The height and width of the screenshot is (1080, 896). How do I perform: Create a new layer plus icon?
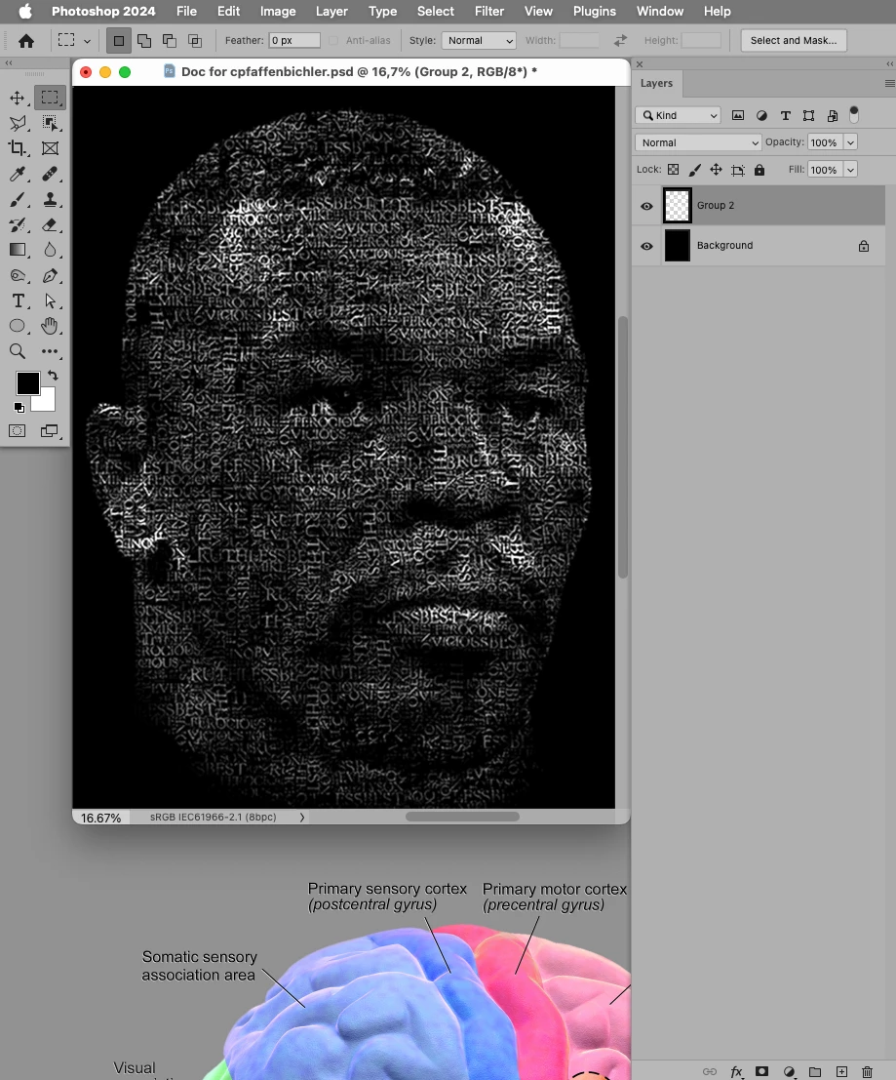coord(841,1072)
